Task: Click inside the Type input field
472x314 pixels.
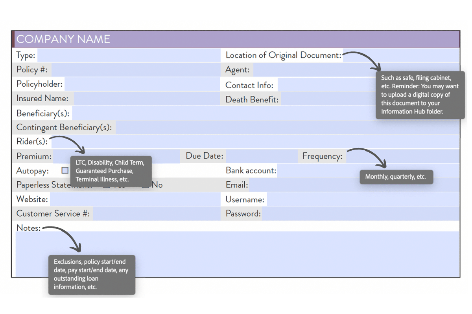Action: coord(130,55)
